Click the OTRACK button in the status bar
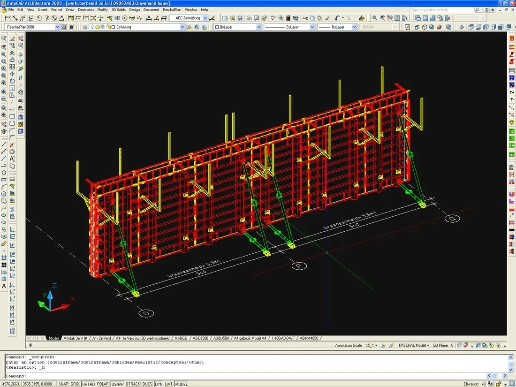The height and width of the screenshot is (387, 516). coord(133,384)
